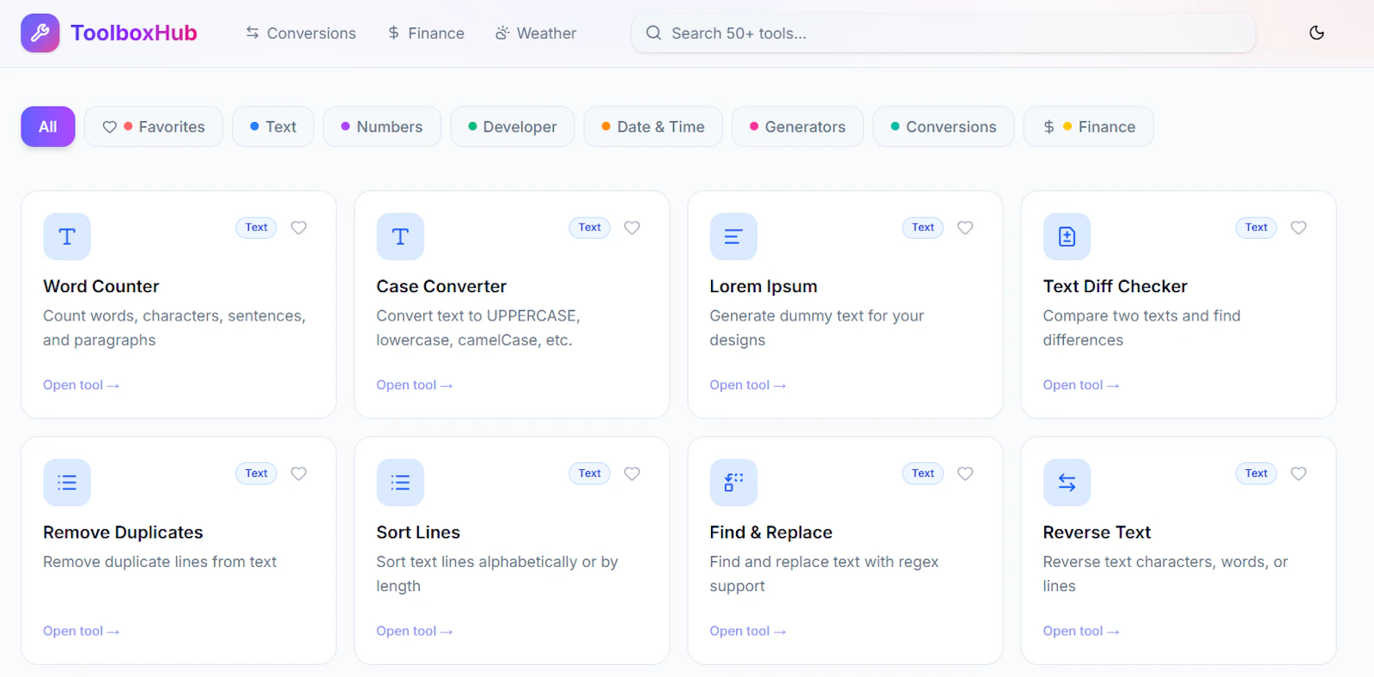Open tool link for Lorem Ipsum

point(748,385)
